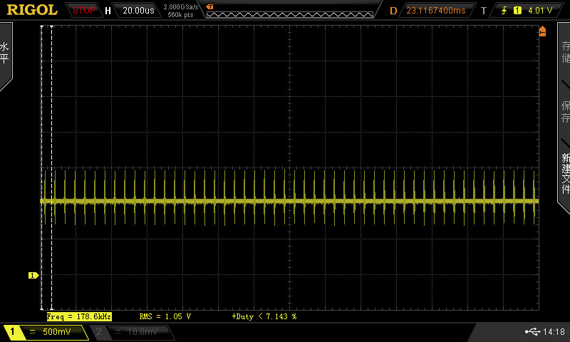This screenshot has width=570, height=342.
Task: Select the +Duty < 7.143 % measurement
Action: 264,316
